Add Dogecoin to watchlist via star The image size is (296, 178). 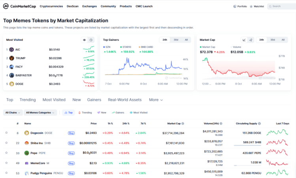(x=6, y=133)
